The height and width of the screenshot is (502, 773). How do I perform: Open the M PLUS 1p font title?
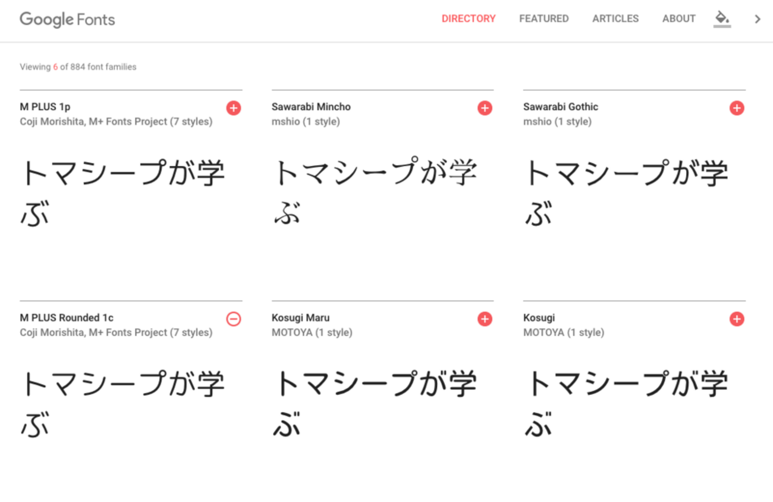45,107
